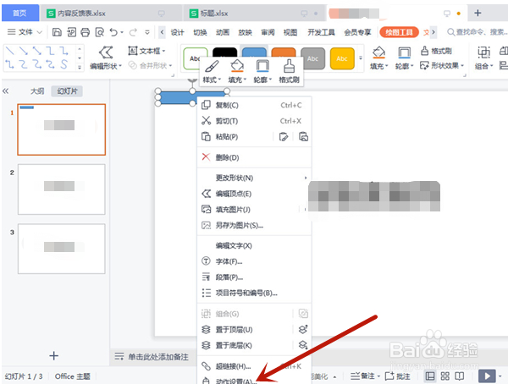
Task: Select 删除(D) in context menu
Action: tap(254, 157)
